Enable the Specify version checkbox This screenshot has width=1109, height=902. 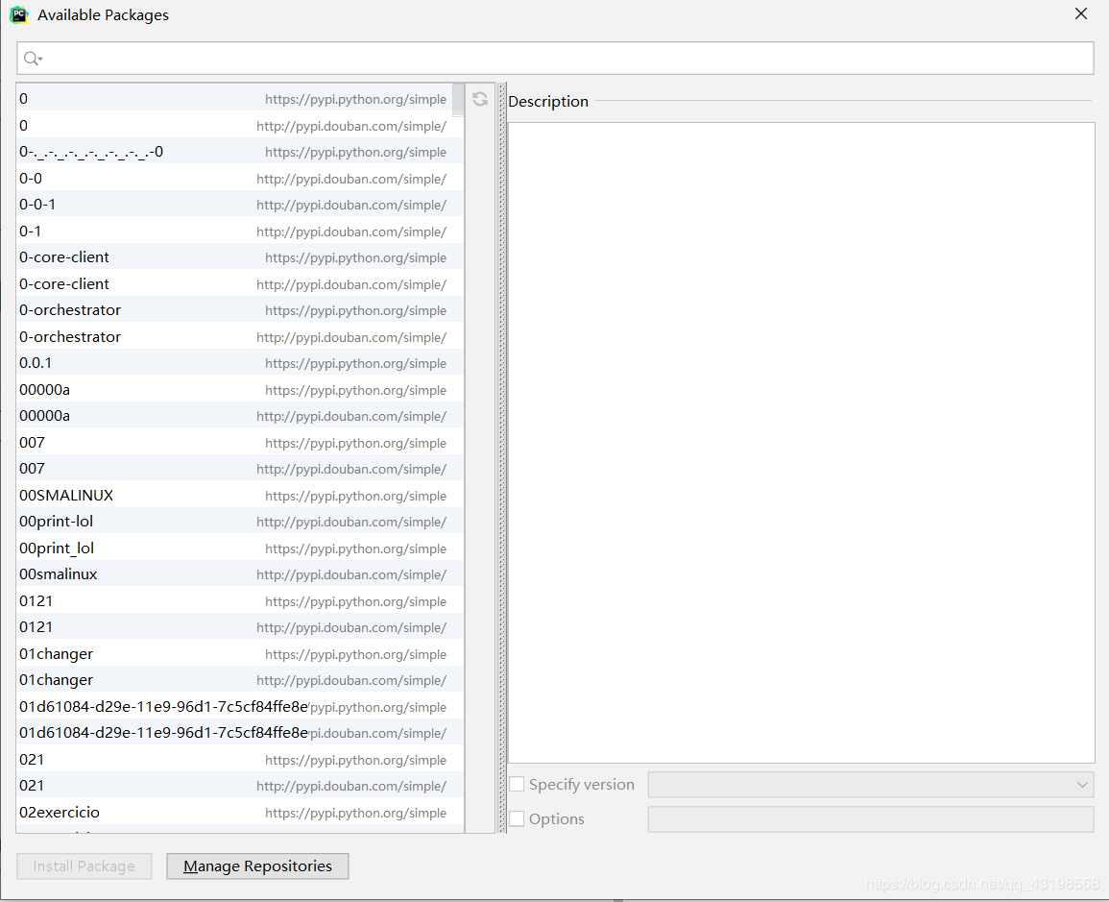[517, 784]
